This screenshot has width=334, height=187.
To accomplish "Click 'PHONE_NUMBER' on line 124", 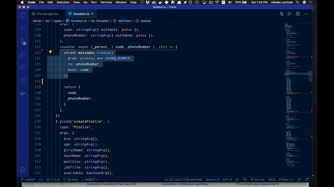I will coord(117,58).
